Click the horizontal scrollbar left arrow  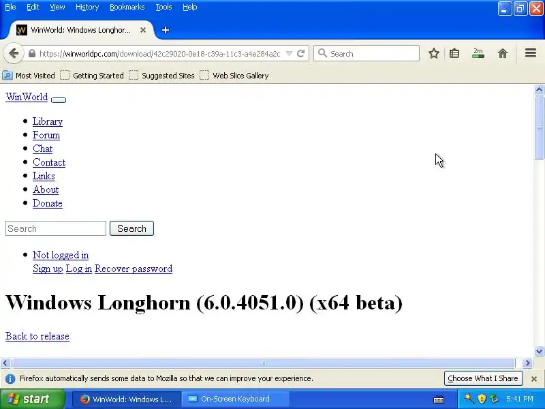click(x=5, y=363)
